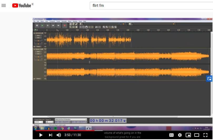The image size is (213, 140).
Task: Open Start and End of Selection dropdown
Action: tap(71, 119)
